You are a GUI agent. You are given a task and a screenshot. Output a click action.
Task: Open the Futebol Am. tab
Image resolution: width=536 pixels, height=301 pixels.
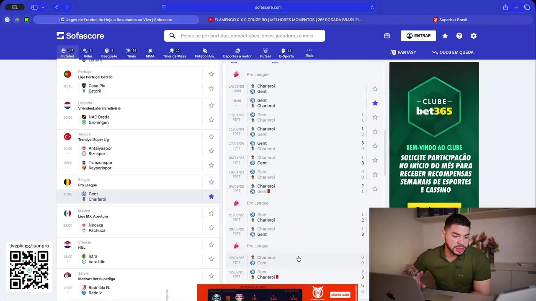tap(205, 53)
